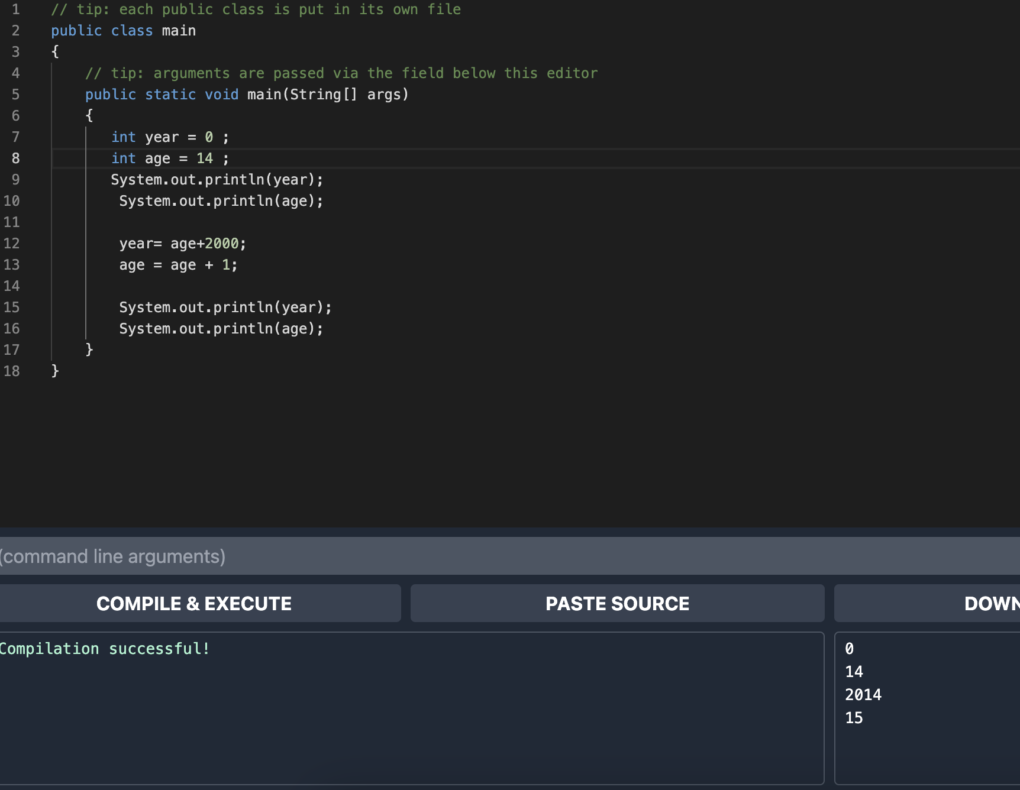
Task: Click the comment about each public class
Action: click(x=256, y=9)
